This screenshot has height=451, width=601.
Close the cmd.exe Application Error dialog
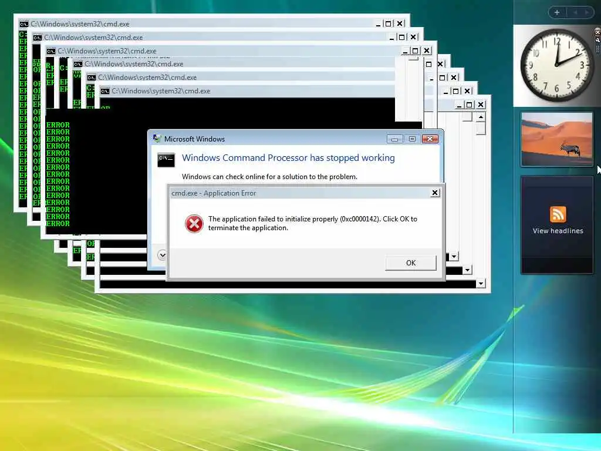[435, 193]
